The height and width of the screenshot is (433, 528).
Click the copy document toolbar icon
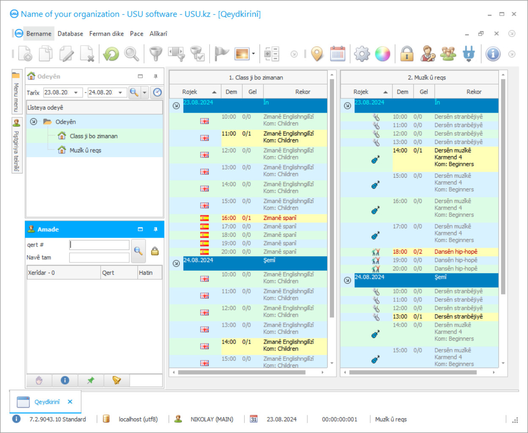pyautogui.click(x=46, y=54)
